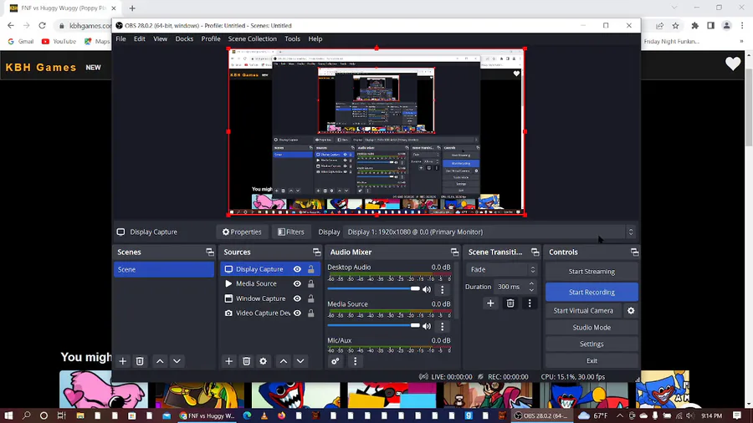753x423 pixels.
Task: Open advanced audio properties gears icon
Action: click(x=336, y=361)
